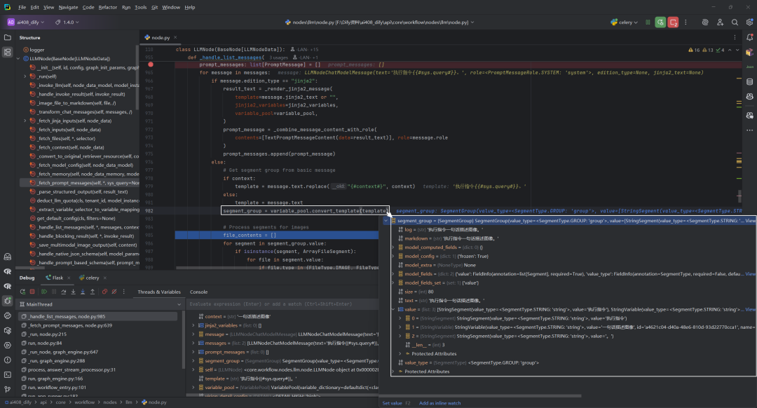Expand StringVariable item 1 in value list
The width and height of the screenshot is (757, 408).
pyautogui.click(x=400, y=327)
